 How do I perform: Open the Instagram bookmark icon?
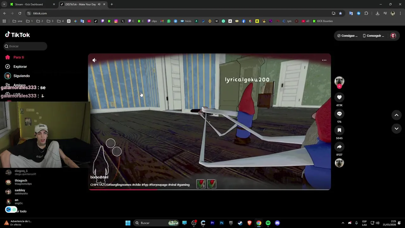(116, 21)
